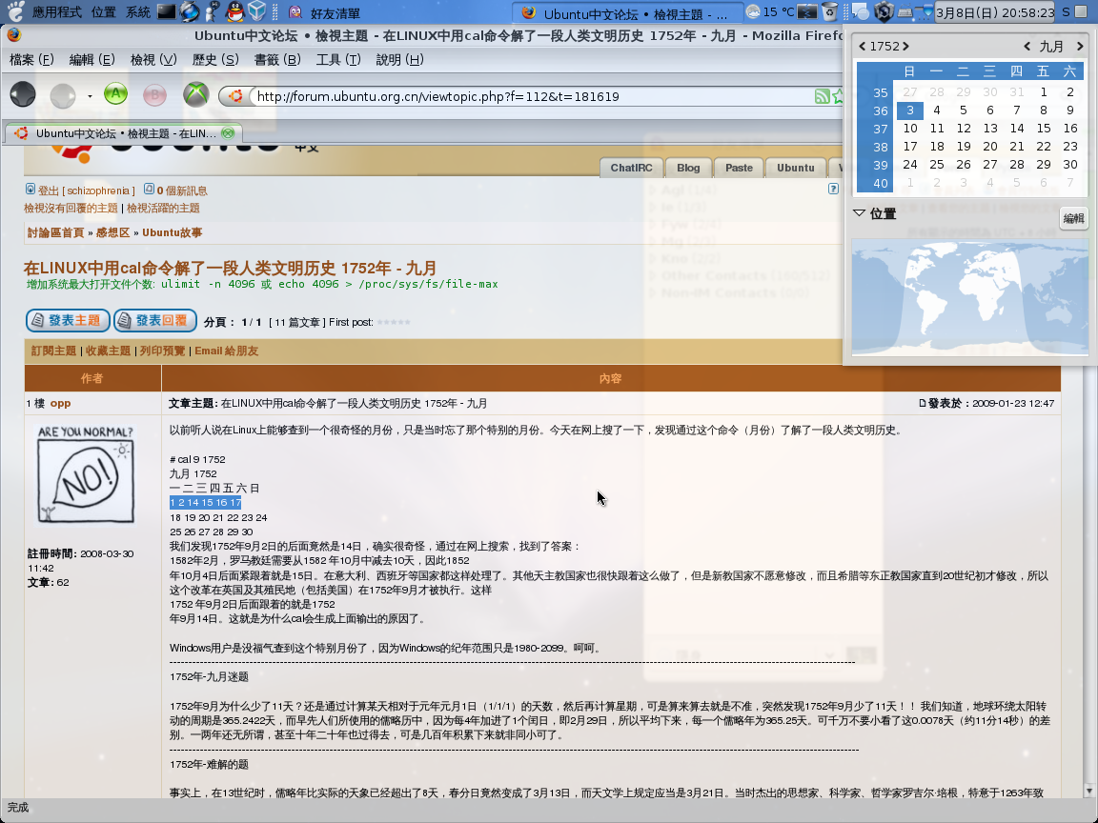Open the 說明 (H) menu
The image size is (1098, 823).
399,59
